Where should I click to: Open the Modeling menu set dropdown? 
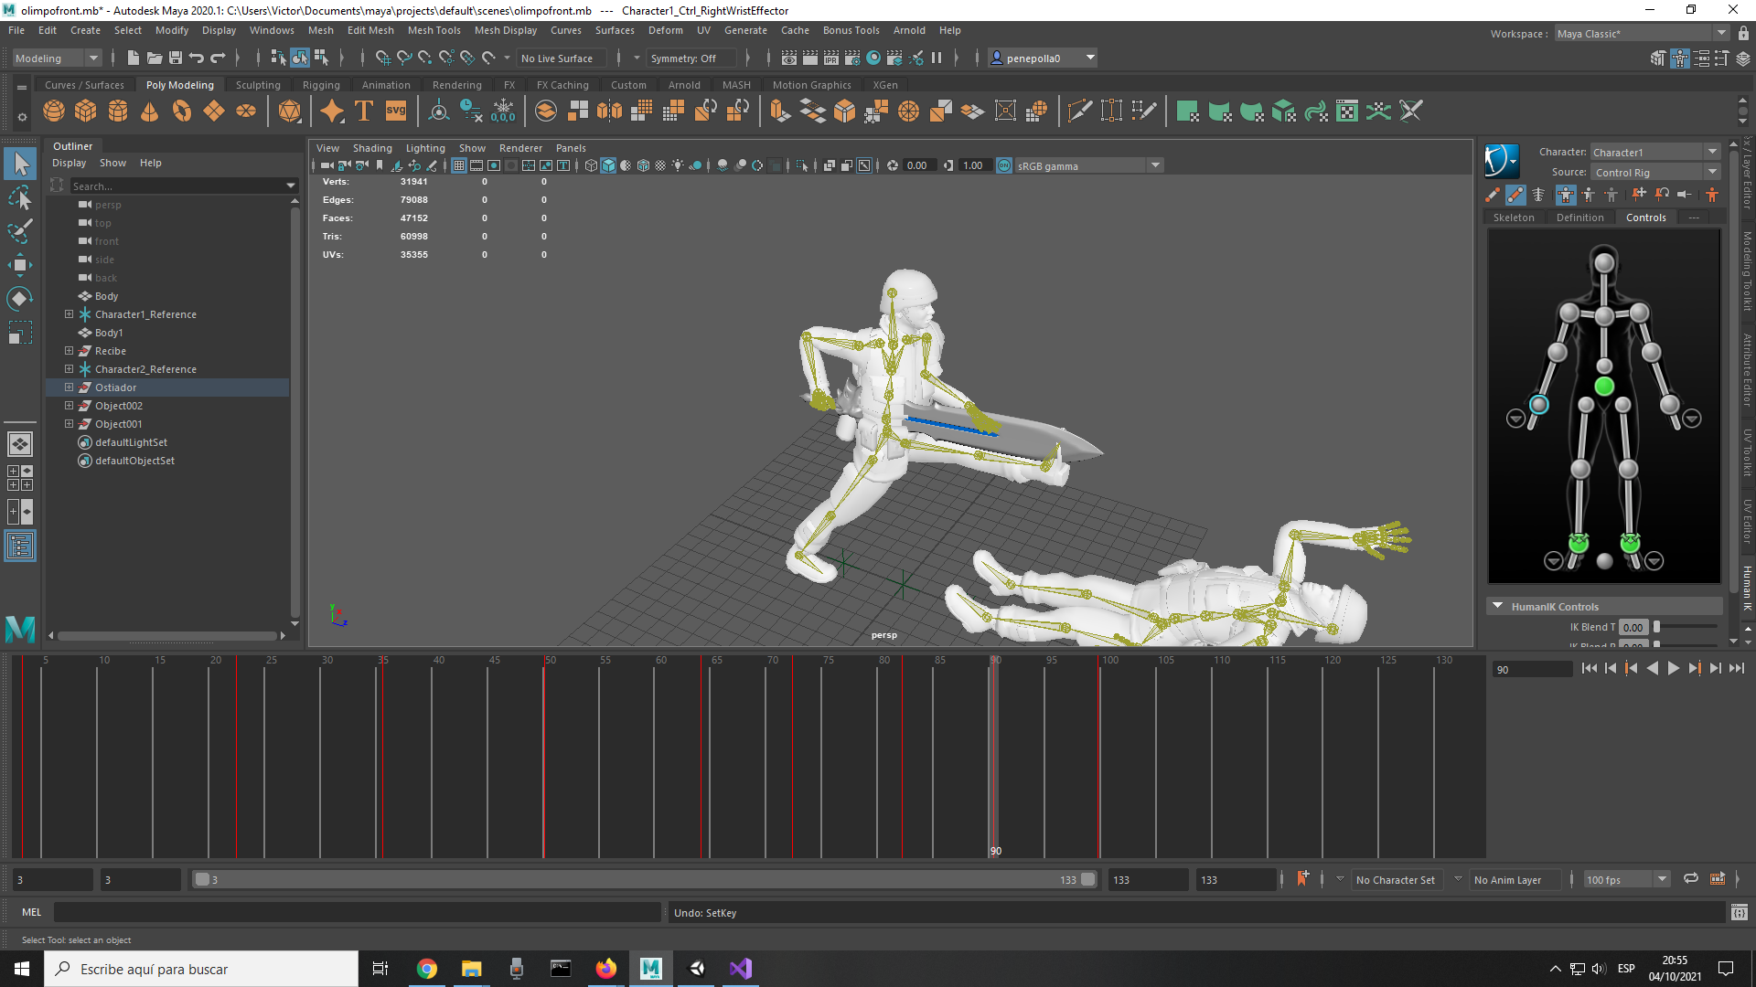pos(57,58)
